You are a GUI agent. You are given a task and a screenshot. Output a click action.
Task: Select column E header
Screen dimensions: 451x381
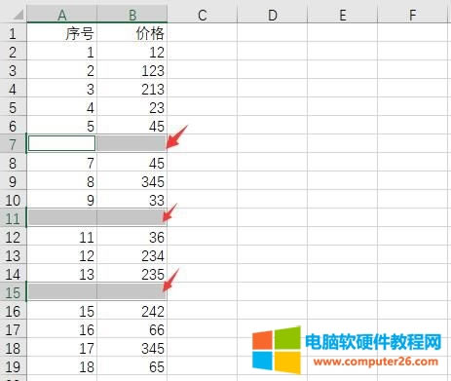click(343, 15)
